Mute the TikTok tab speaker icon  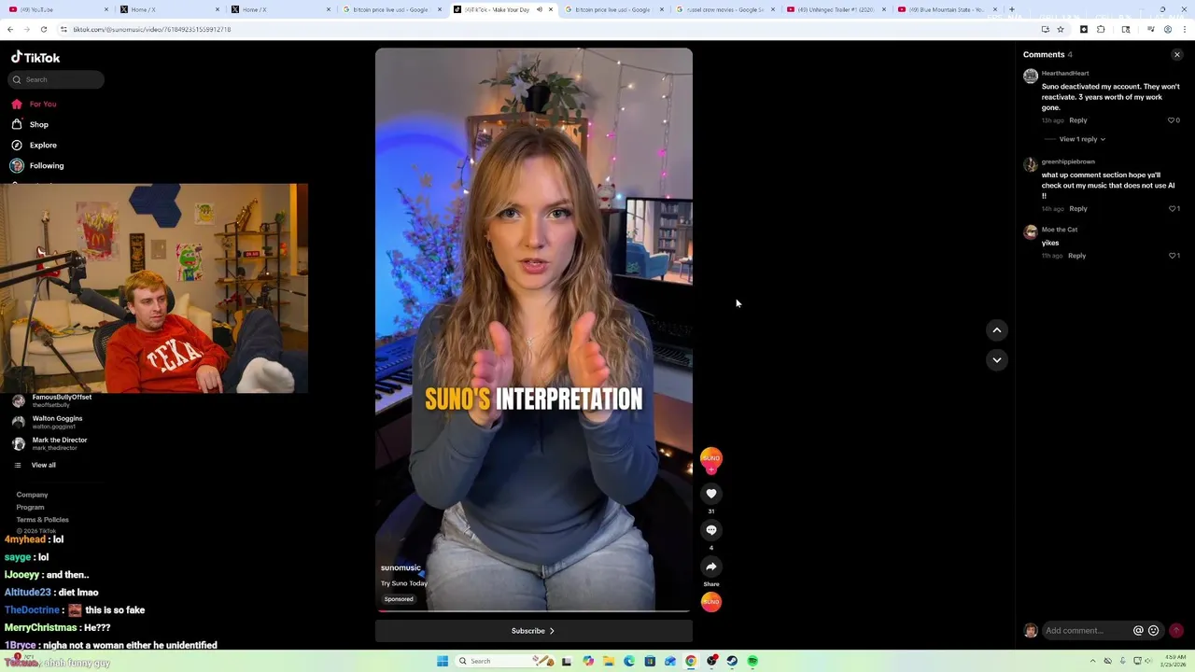point(539,9)
